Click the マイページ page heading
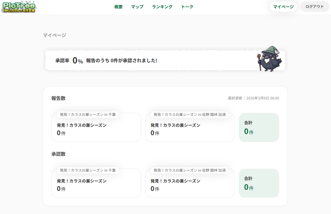The width and height of the screenshot is (331, 214). click(x=54, y=35)
